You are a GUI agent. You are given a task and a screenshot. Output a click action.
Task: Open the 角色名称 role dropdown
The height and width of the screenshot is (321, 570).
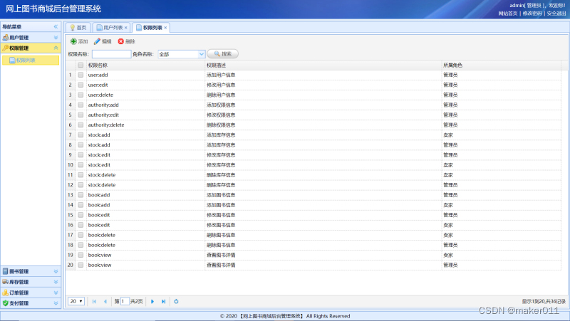point(202,54)
